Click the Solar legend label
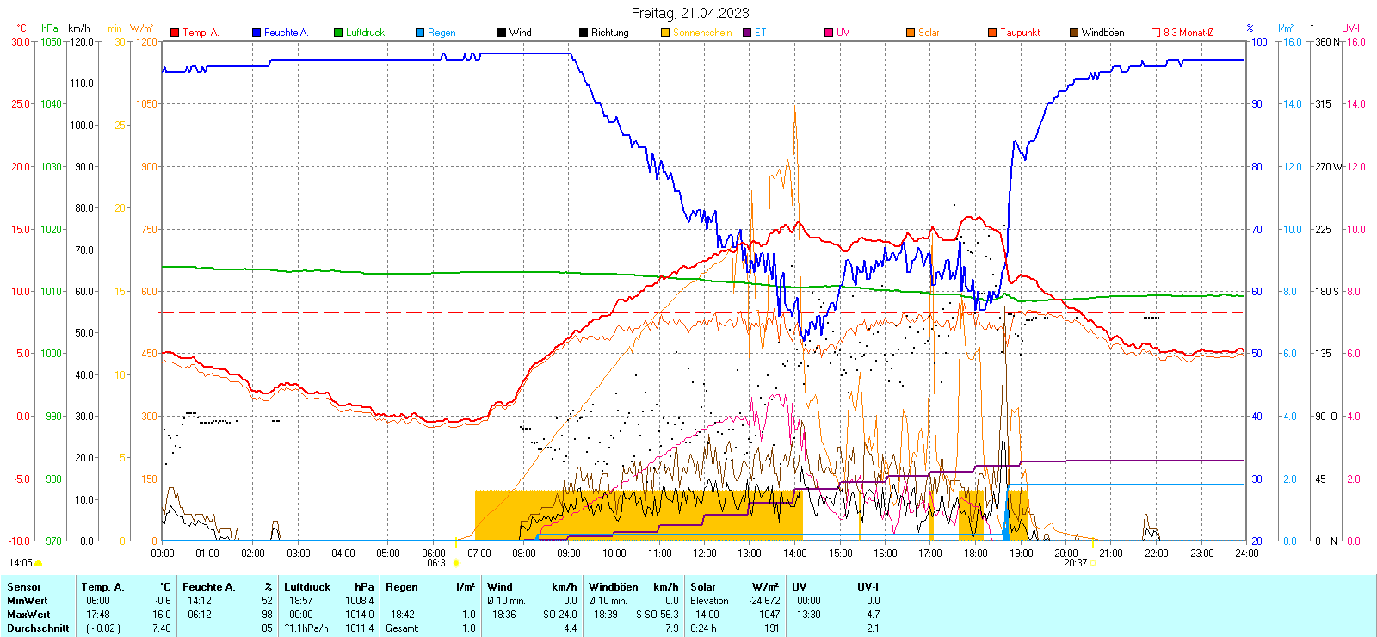Image resolution: width=1377 pixels, height=637 pixels. [x=929, y=33]
